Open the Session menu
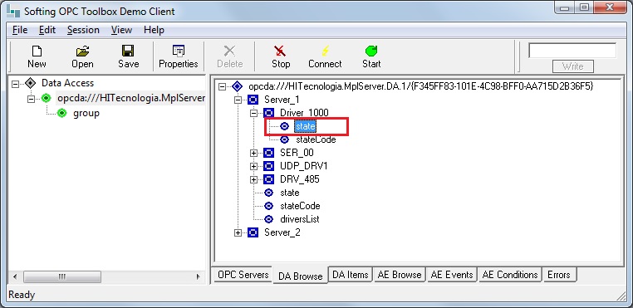633x308 pixels. (83, 30)
